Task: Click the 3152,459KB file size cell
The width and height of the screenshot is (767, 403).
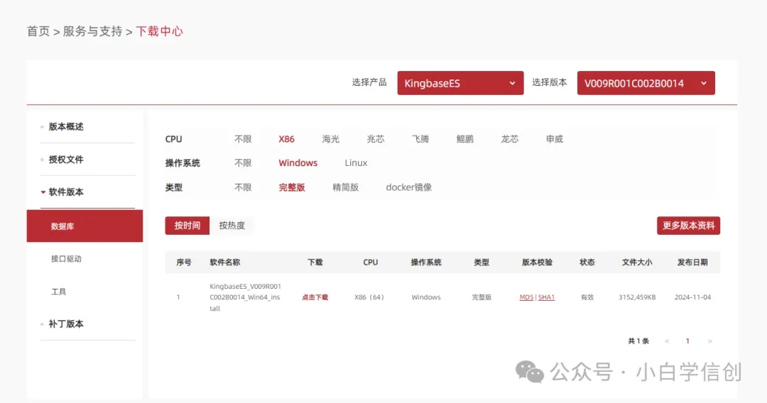Action: pos(637,297)
